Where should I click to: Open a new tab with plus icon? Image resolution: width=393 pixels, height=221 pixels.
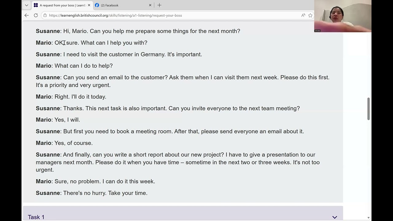[159, 5]
